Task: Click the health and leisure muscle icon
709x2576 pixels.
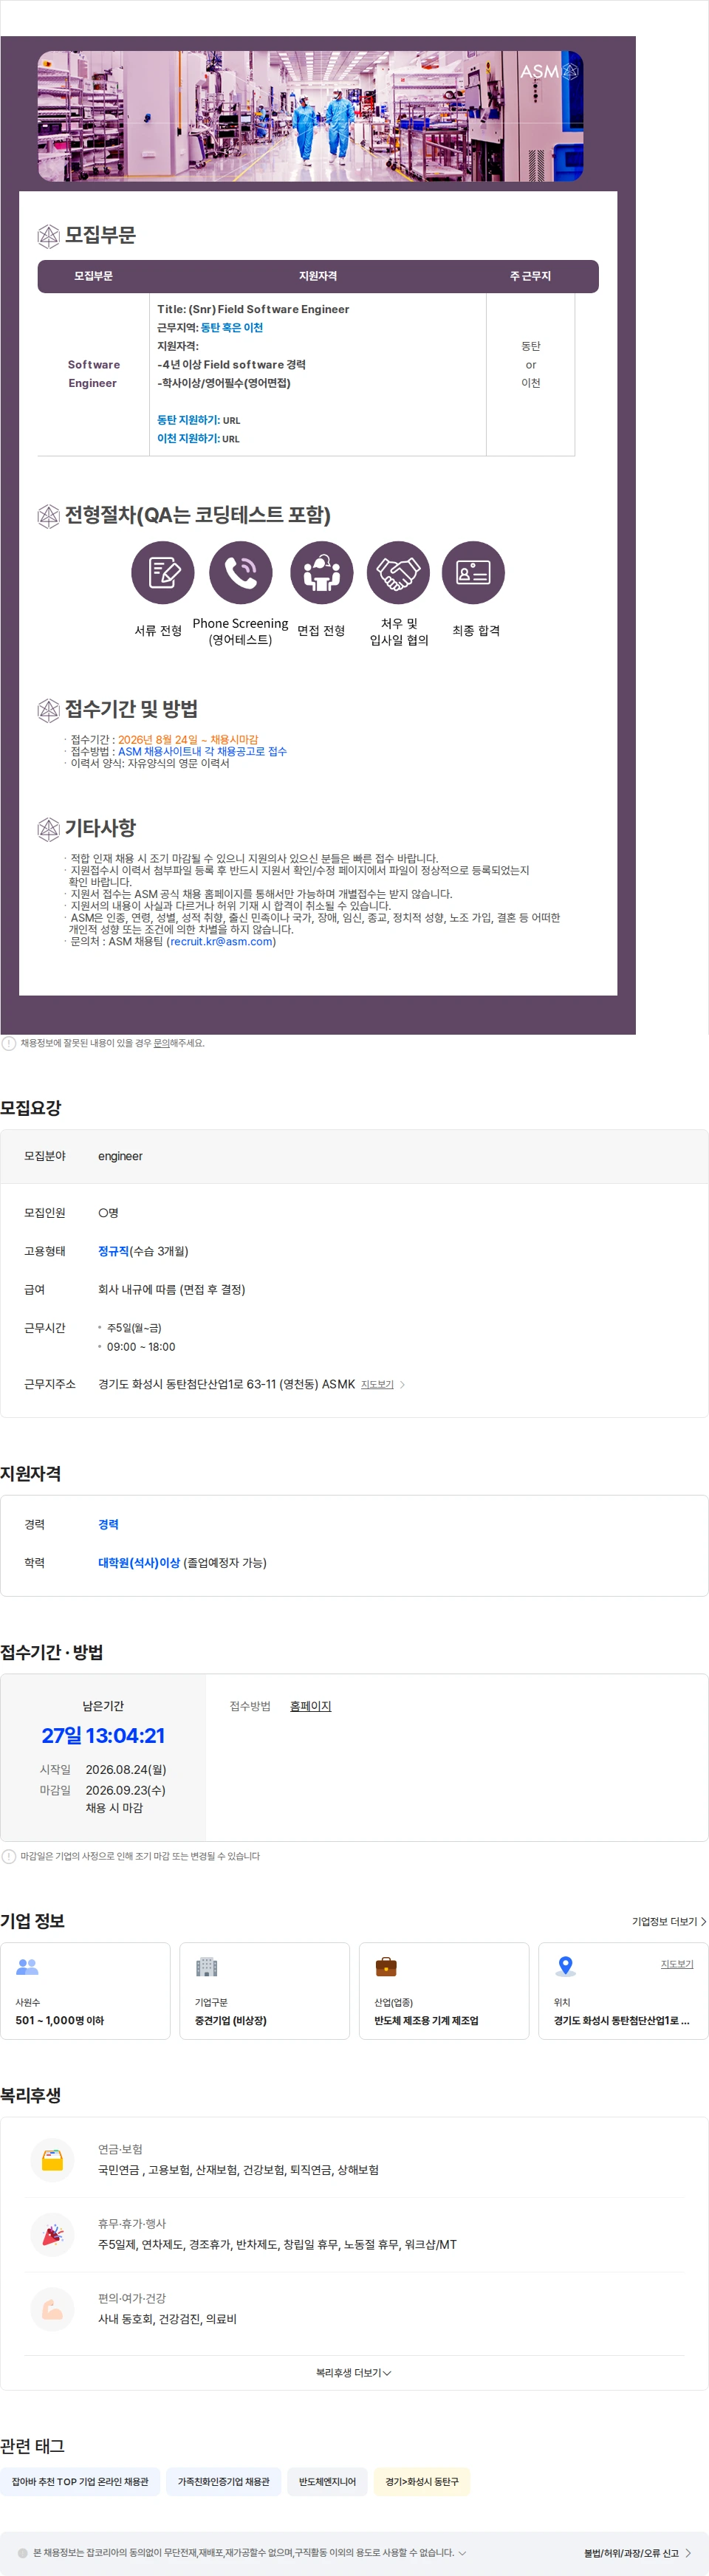Action: click(53, 2309)
